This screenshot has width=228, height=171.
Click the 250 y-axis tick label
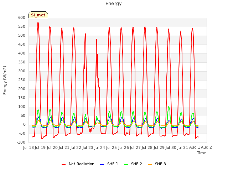(x=22, y=80)
